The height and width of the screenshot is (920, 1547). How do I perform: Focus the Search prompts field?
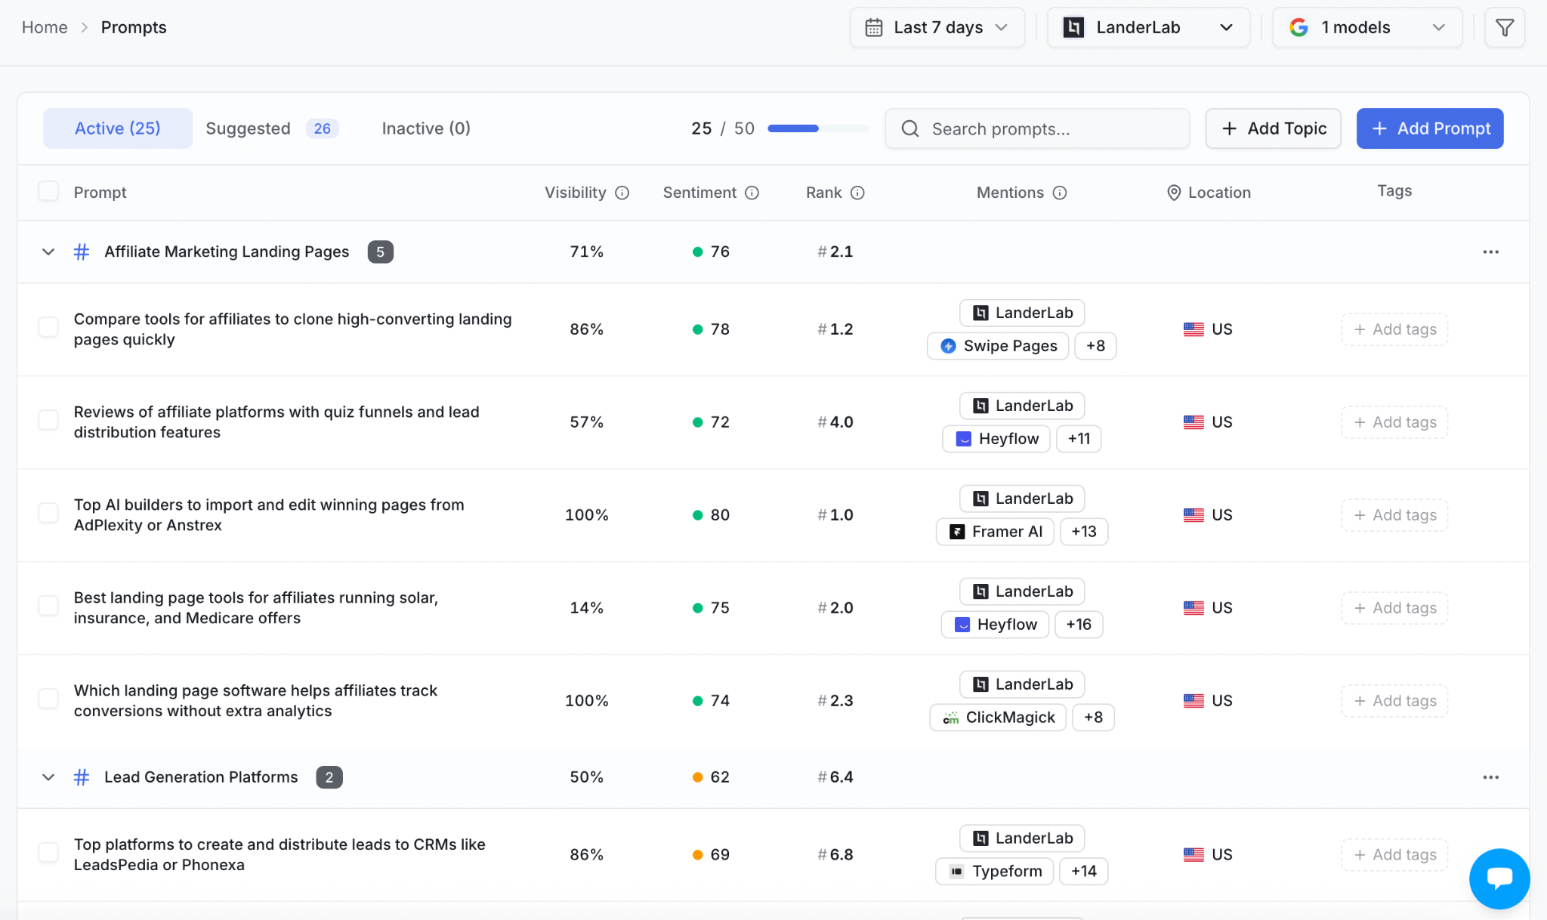point(1037,129)
